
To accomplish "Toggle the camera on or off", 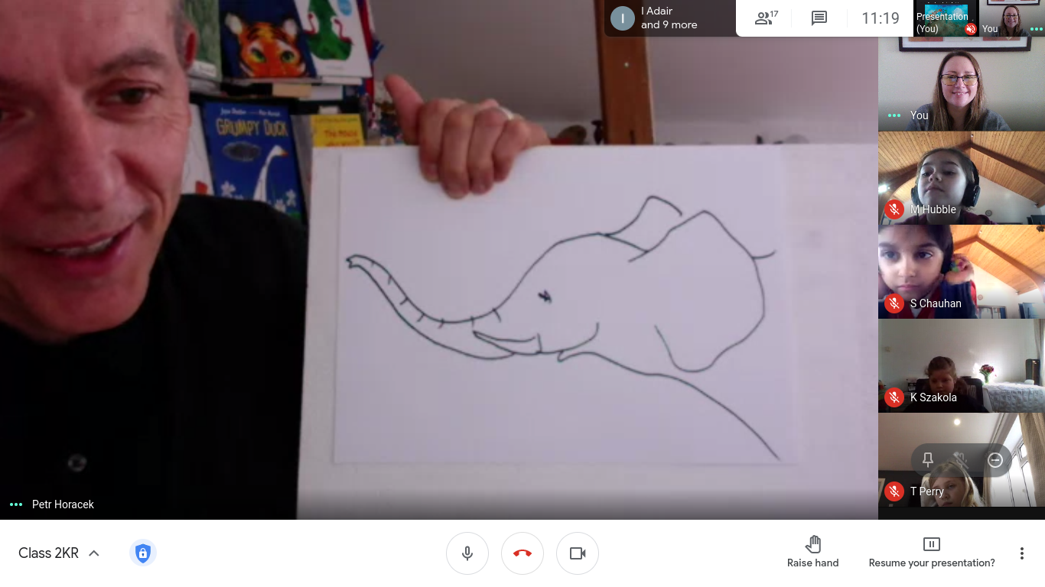I will (x=578, y=553).
